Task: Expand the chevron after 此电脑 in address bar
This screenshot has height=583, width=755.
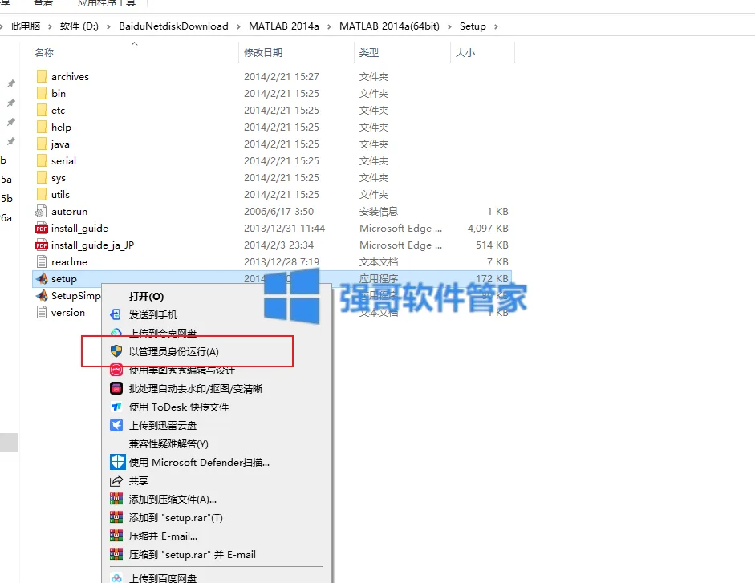Action: [x=50, y=26]
